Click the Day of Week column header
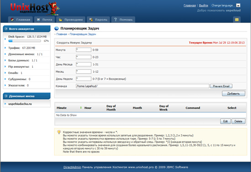 [x=164, y=108]
